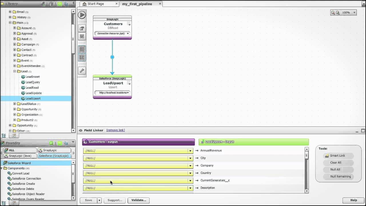Select the Salesforce (SnapLogic) foundry tab
Screen dimensions: 366x206
pos(54,156)
